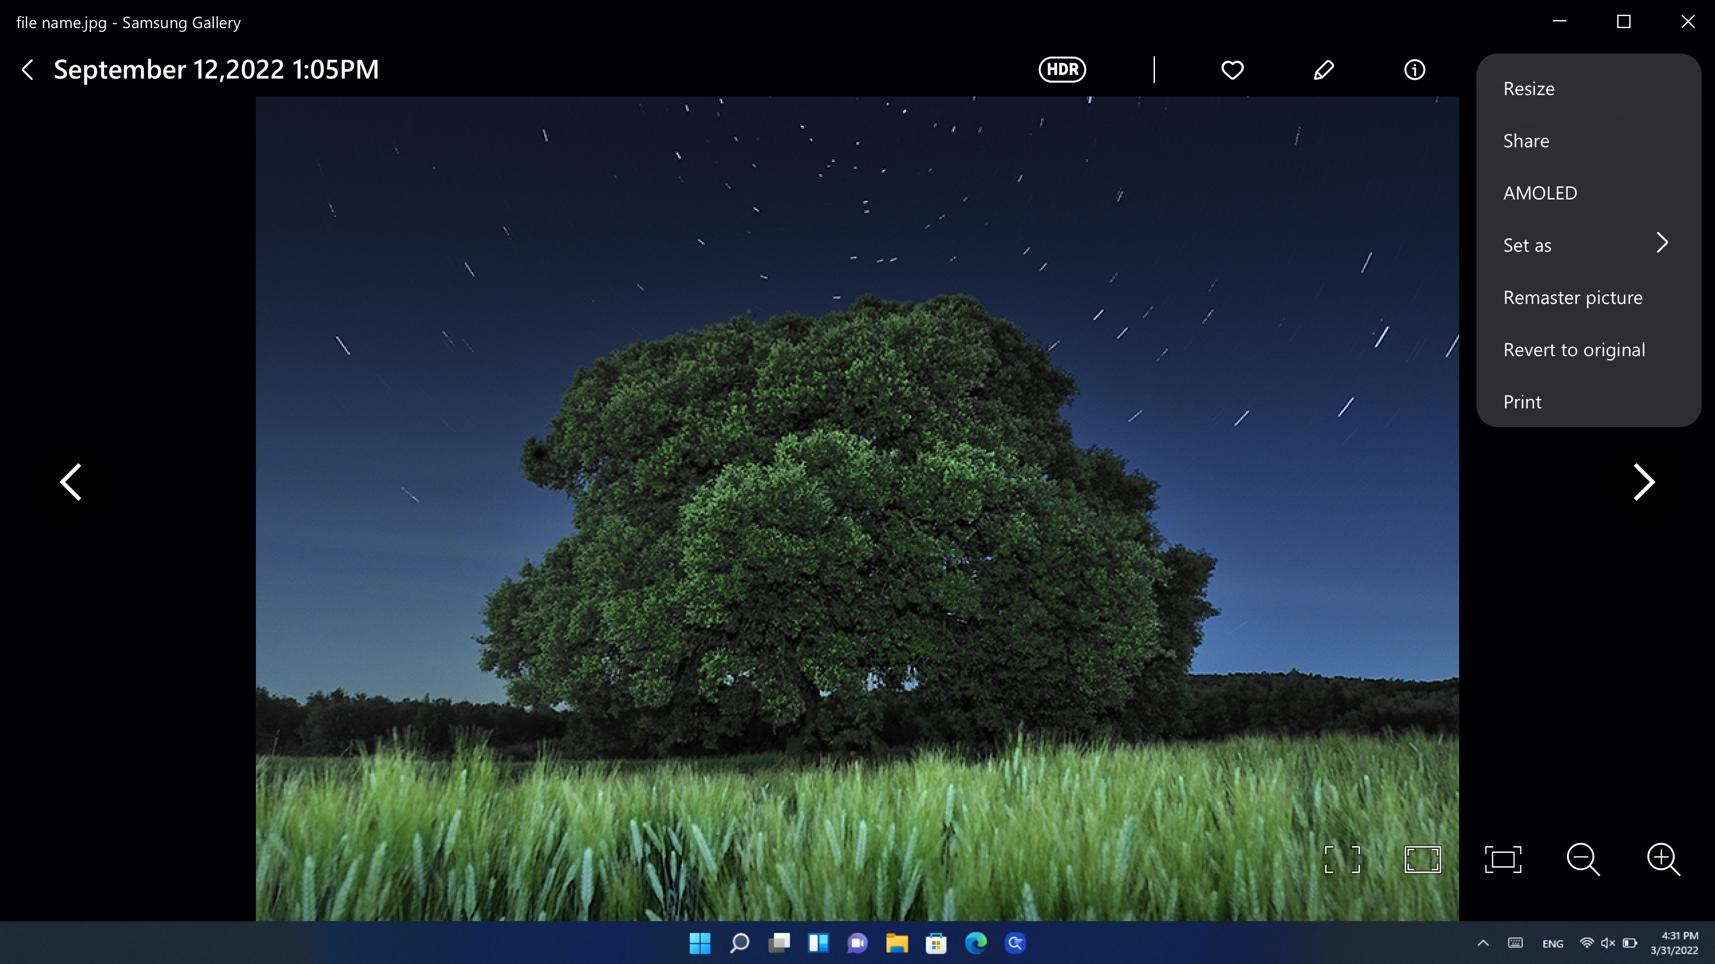Mark the photo as favorite with heart icon

coord(1232,70)
